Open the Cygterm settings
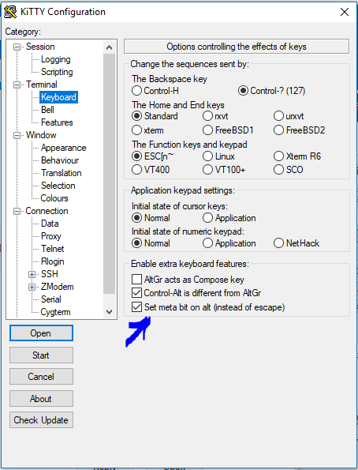The width and height of the screenshot is (358, 470). click(56, 312)
